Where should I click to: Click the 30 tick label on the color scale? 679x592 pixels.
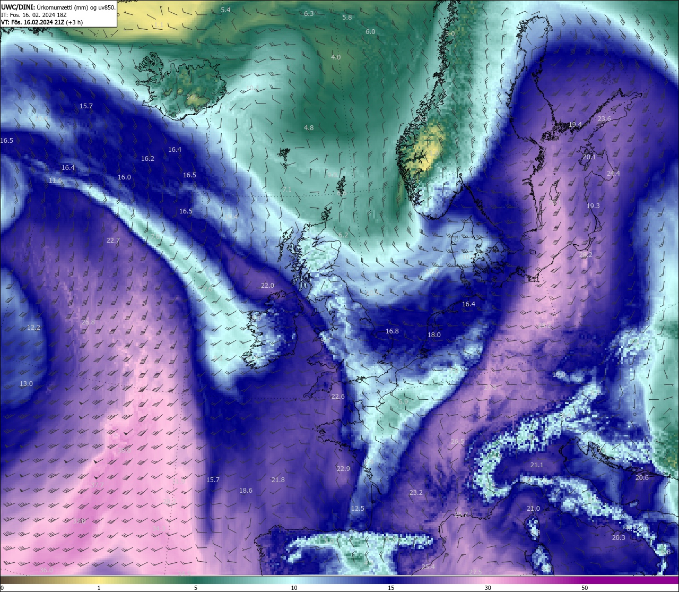(x=488, y=588)
